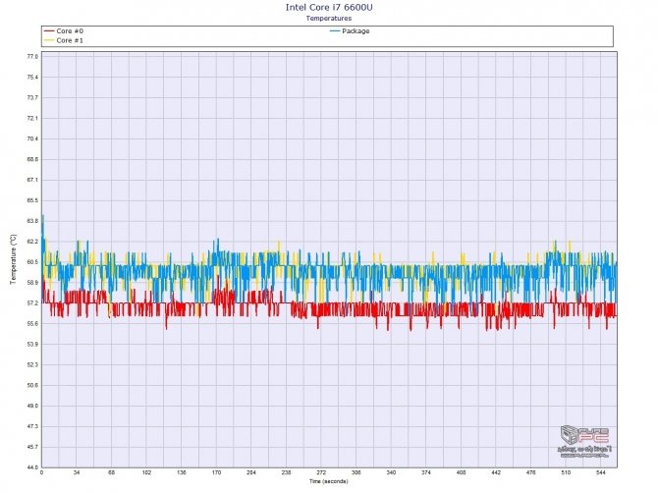Click the 75.4 y-axis value
This screenshot has height=493, width=658.
click(x=32, y=78)
